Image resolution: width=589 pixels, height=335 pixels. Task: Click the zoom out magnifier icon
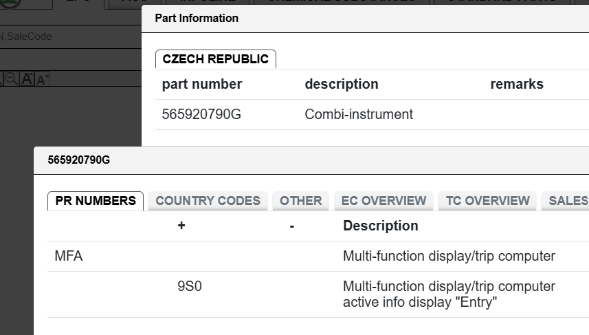pos(11,79)
